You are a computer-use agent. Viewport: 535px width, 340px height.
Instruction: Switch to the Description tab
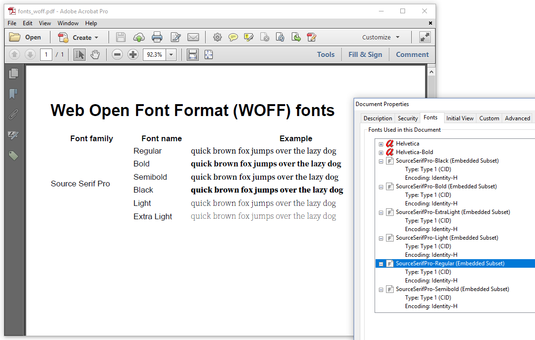pos(378,118)
